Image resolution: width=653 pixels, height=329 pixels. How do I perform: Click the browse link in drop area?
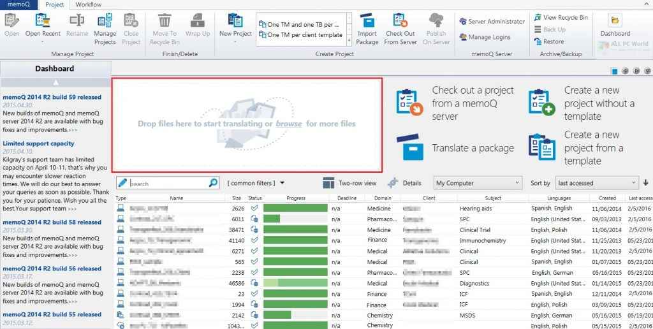tap(289, 124)
